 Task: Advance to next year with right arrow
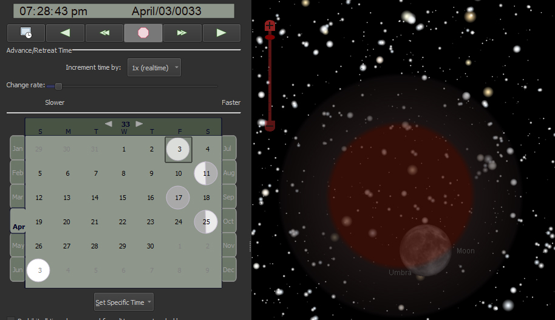[140, 124]
